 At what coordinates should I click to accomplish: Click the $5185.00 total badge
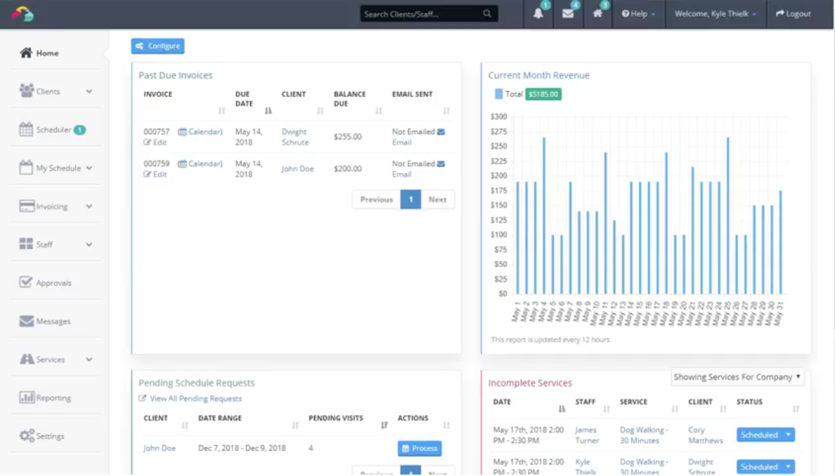pyautogui.click(x=543, y=94)
